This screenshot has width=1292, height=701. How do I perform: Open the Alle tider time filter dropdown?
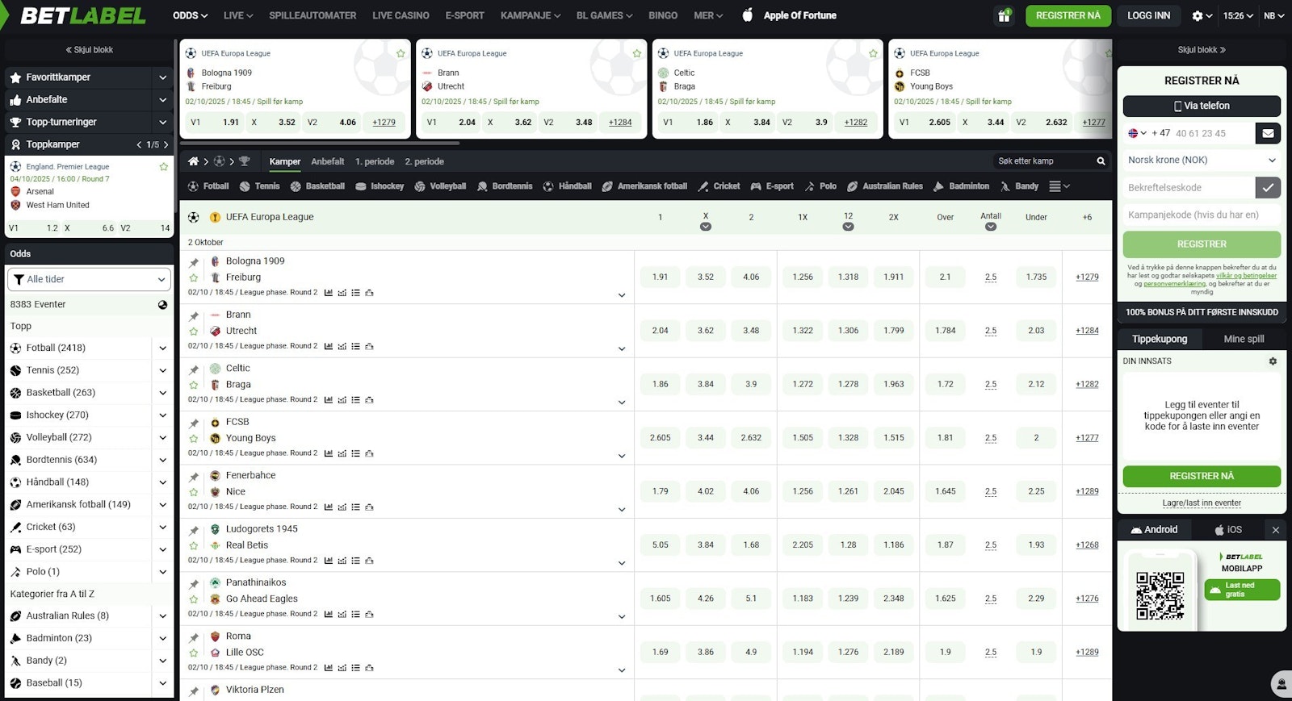pos(89,279)
